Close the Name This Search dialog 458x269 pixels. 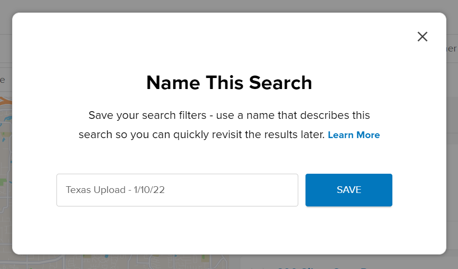[x=422, y=37]
